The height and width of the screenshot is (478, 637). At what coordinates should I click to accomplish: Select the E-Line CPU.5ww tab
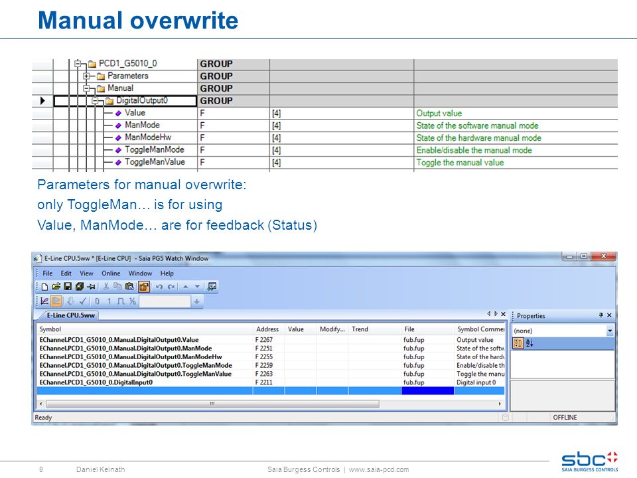point(70,315)
